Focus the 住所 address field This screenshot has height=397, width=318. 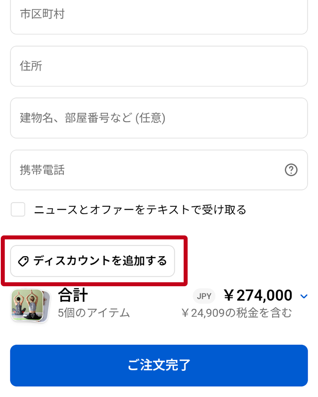click(159, 66)
